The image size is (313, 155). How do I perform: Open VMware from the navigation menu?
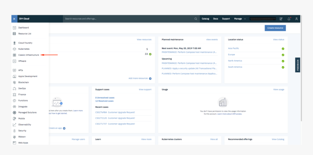coord(22,61)
